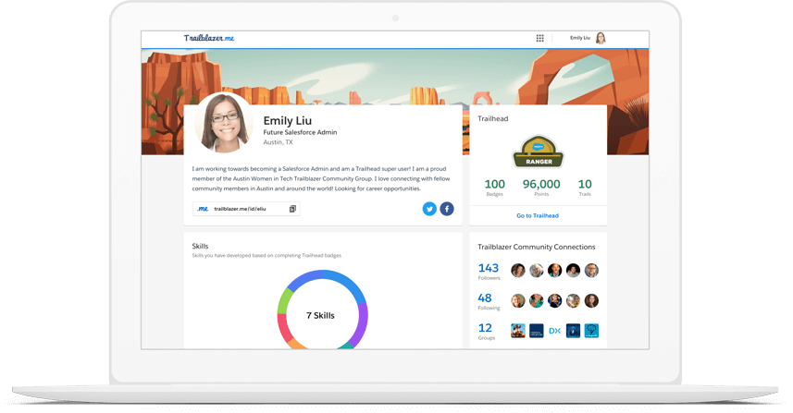
Task: Select the green segment of Skills donut
Action: tap(284, 299)
